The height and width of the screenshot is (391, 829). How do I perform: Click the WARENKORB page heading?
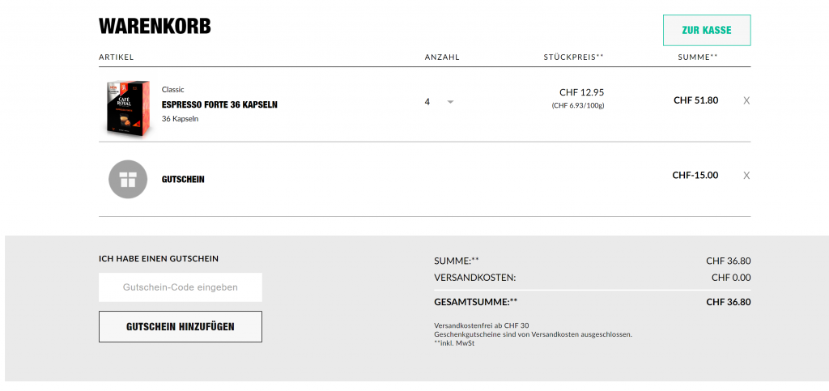pyautogui.click(x=155, y=26)
